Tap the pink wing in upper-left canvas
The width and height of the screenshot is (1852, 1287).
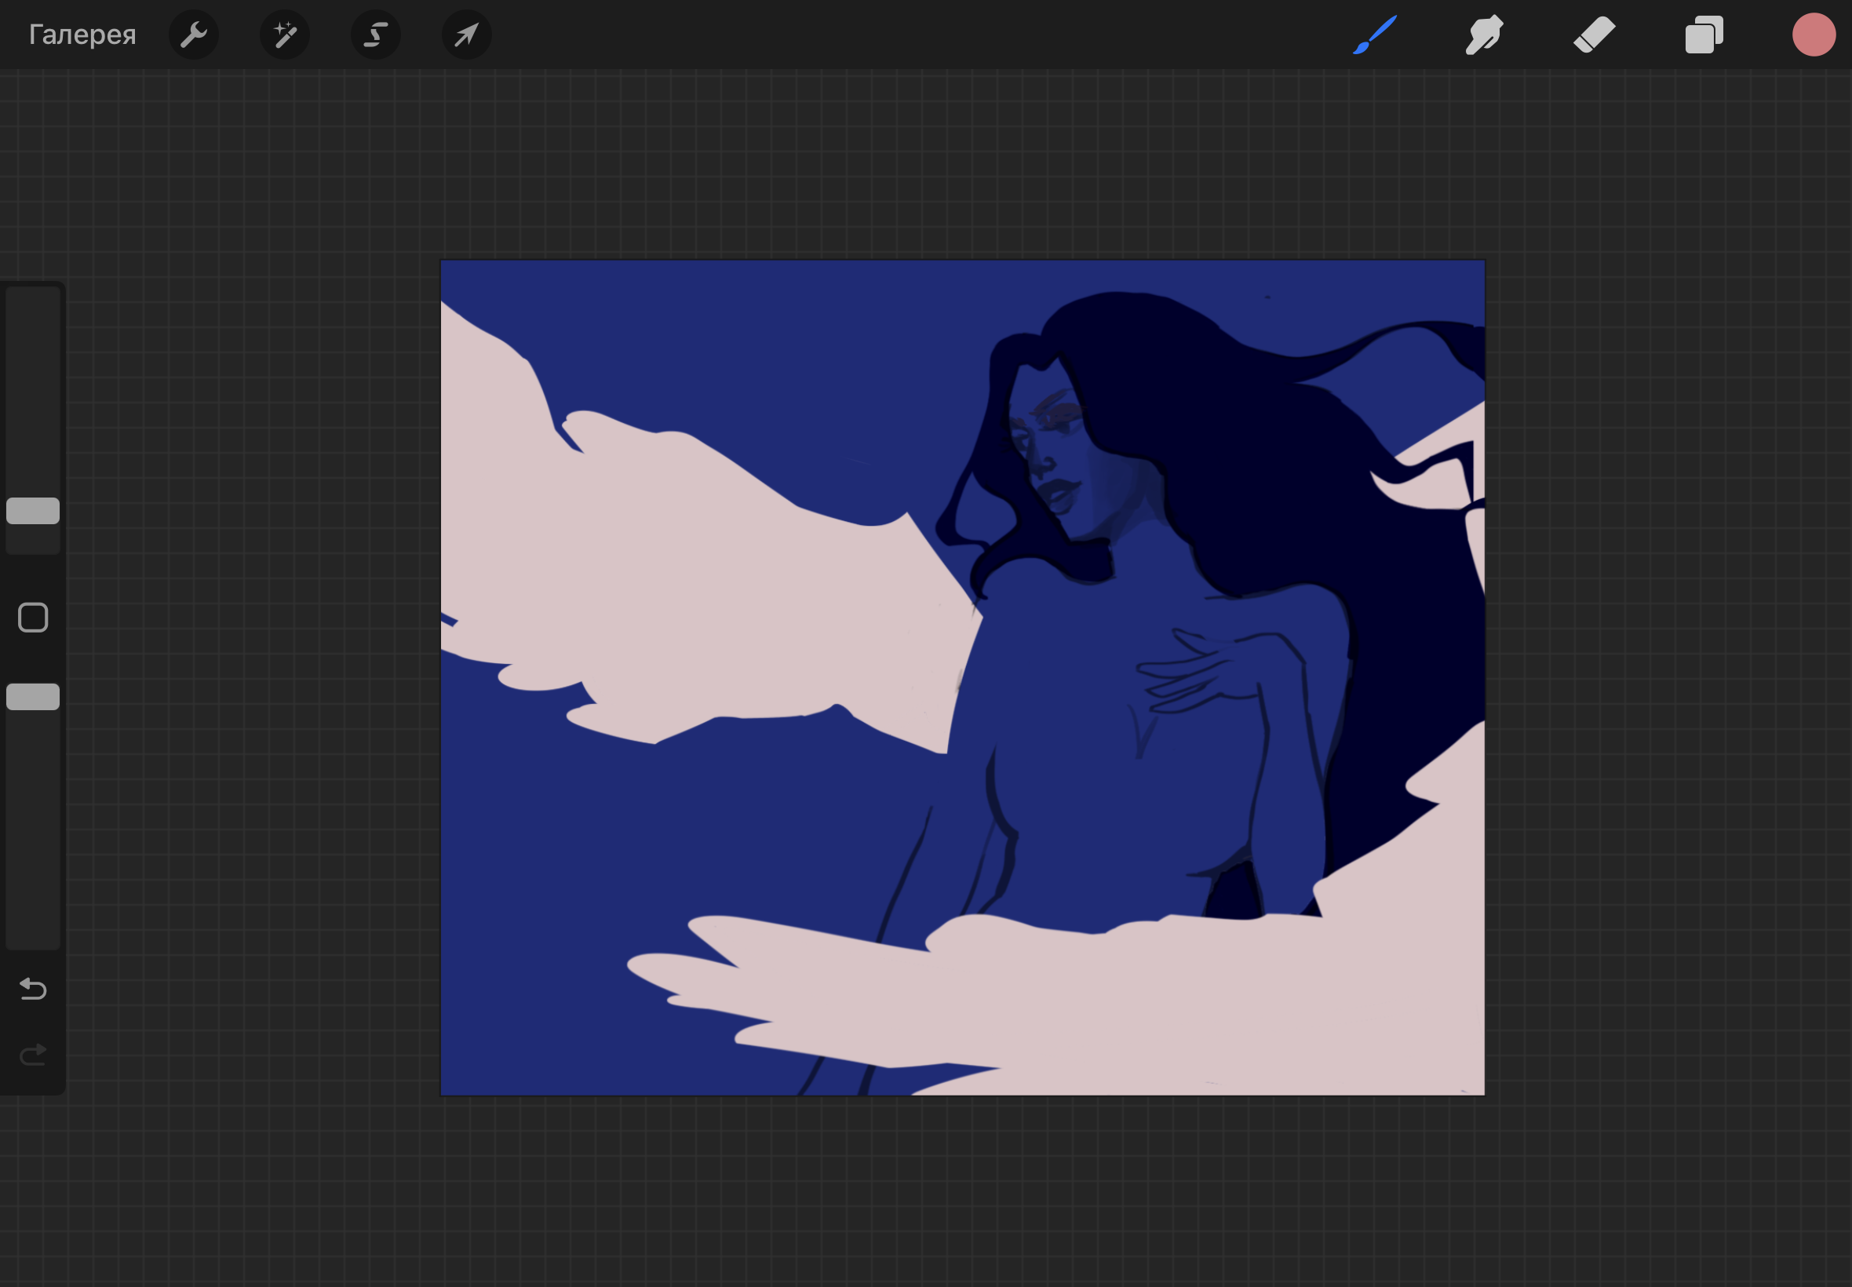[x=685, y=581]
